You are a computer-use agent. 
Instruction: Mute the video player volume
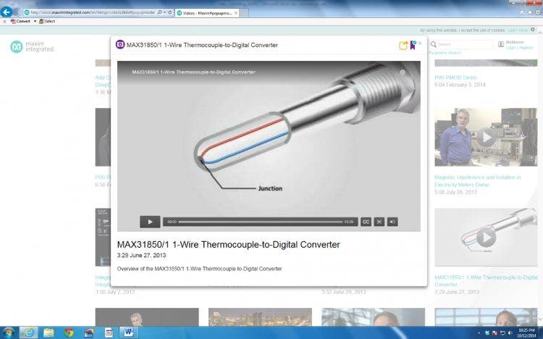point(392,222)
